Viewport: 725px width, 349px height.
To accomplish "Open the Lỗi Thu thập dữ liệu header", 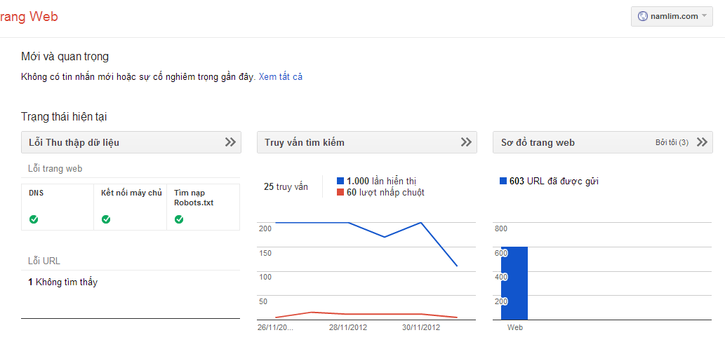I will (x=74, y=142).
